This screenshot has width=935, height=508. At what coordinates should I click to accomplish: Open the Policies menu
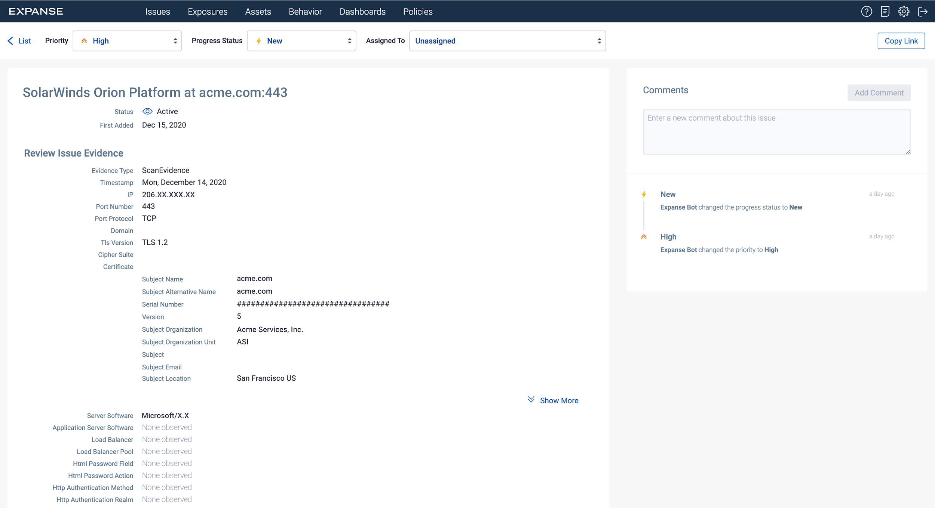tap(418, 12)
